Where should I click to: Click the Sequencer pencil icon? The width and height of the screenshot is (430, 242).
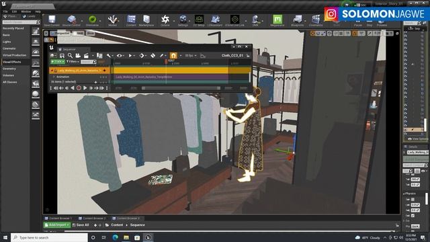click(162, 56)
